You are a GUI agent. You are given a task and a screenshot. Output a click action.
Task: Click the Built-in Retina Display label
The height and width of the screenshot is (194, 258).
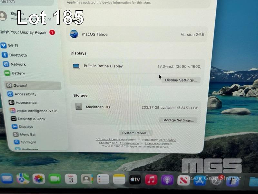click(x=103, y=66)
